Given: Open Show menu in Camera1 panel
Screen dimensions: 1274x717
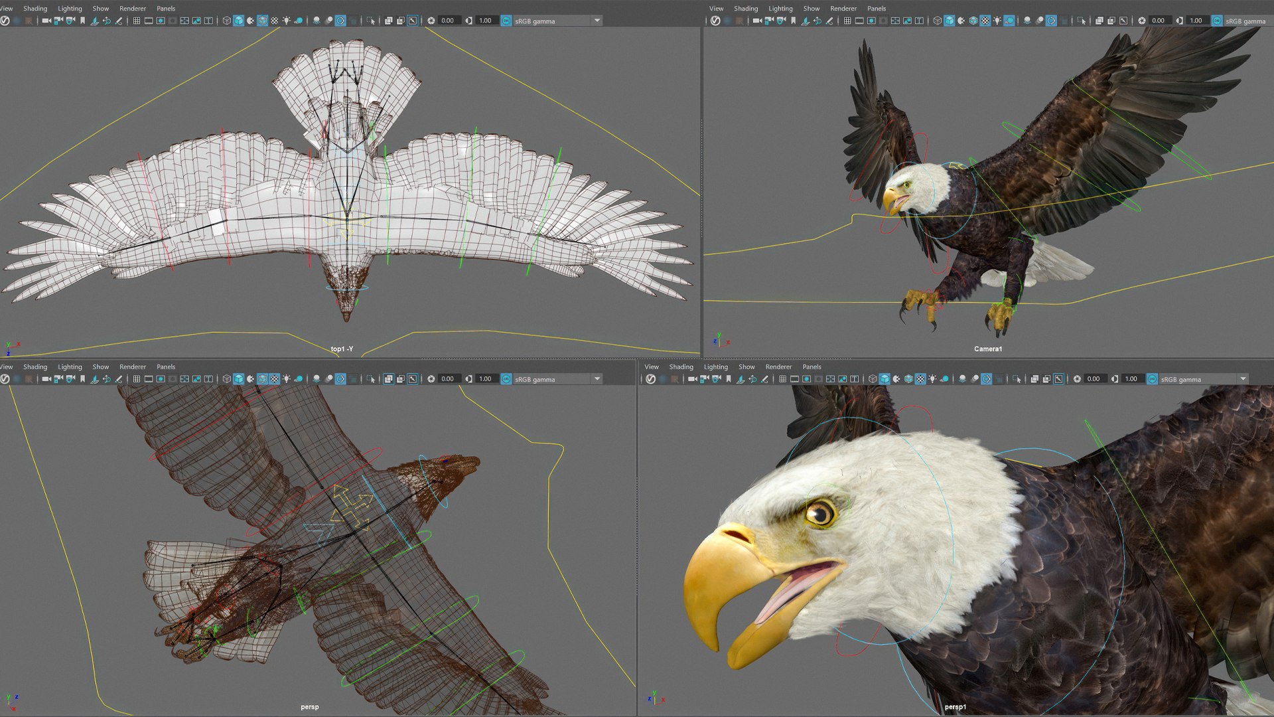Looking at the screenshot, I should point(812,9).
